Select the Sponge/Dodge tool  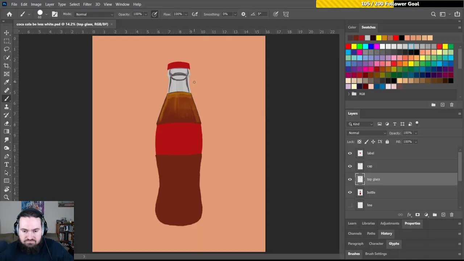coord(7,148)
